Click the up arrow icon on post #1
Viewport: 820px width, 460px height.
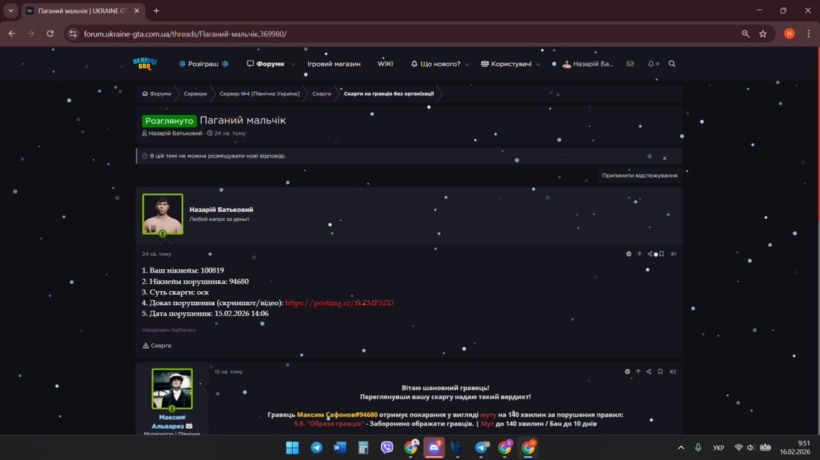pyautogui.click(x=639, y=254)
